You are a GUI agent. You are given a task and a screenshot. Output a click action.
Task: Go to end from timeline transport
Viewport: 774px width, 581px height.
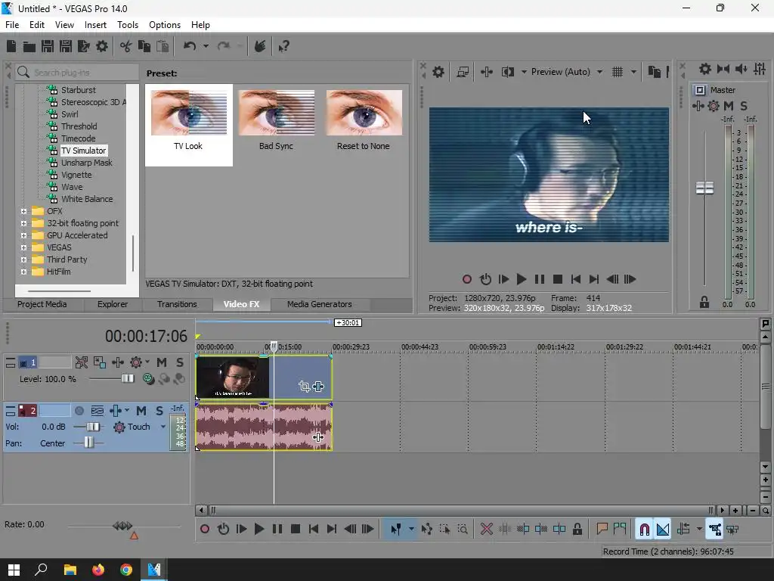[x=332, y=529]
